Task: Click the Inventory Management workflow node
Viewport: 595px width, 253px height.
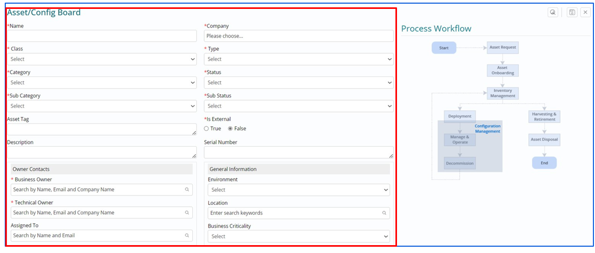Action: pyautogui.click(x=503, y=93)
